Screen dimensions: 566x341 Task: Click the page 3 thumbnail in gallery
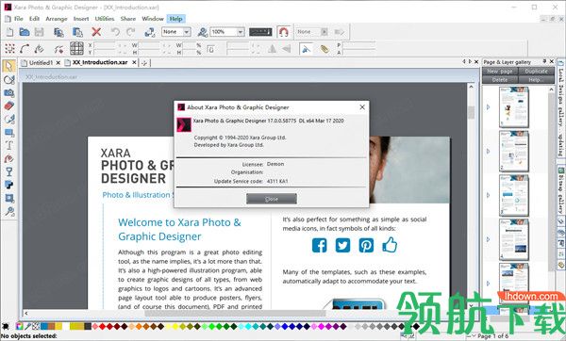[514, 195]
